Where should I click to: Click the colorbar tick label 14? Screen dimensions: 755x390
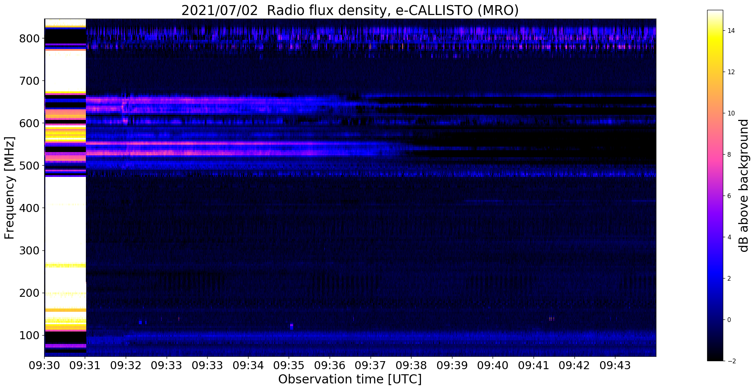point(731,31)
